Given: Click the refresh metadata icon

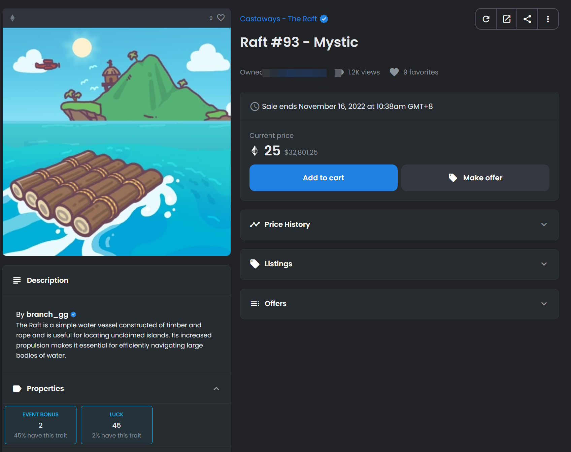Looking at the screenshot, I should [486, 19].
